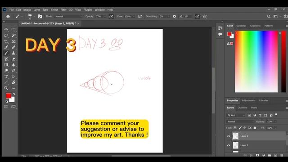Toggle the brush settings panel button
Viewport: 288px width, 162px height.
[40, 17]
